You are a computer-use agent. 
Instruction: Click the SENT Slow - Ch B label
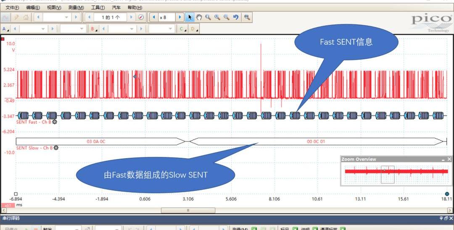[x=34, y=148]
